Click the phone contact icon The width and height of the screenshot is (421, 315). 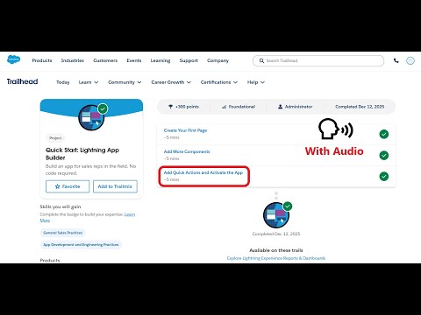click(x=396, y=60)
